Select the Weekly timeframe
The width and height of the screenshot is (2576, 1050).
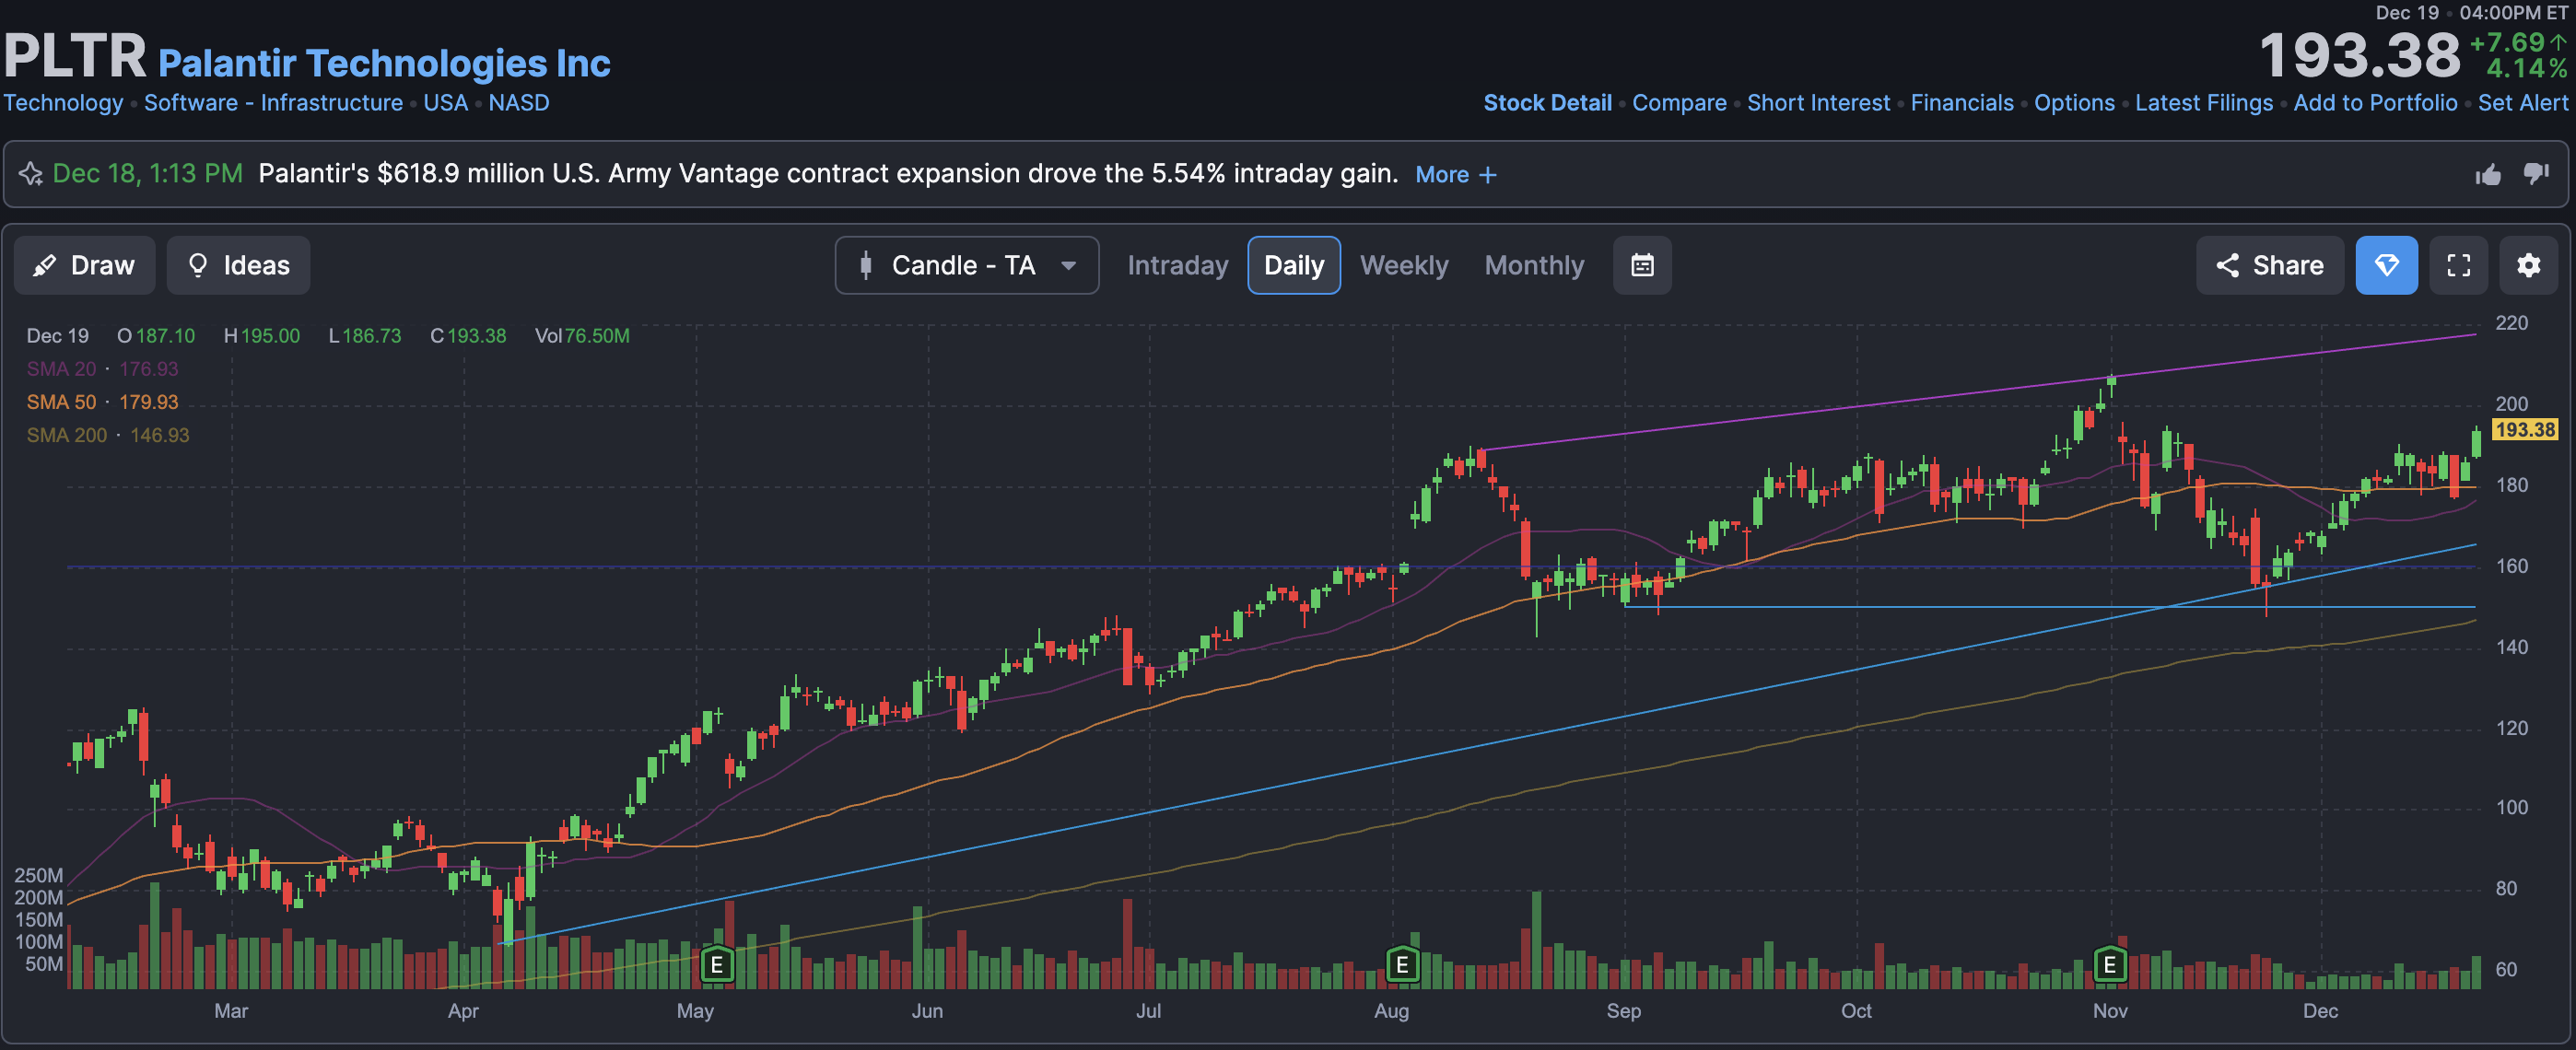click(x=1403, y=265)
